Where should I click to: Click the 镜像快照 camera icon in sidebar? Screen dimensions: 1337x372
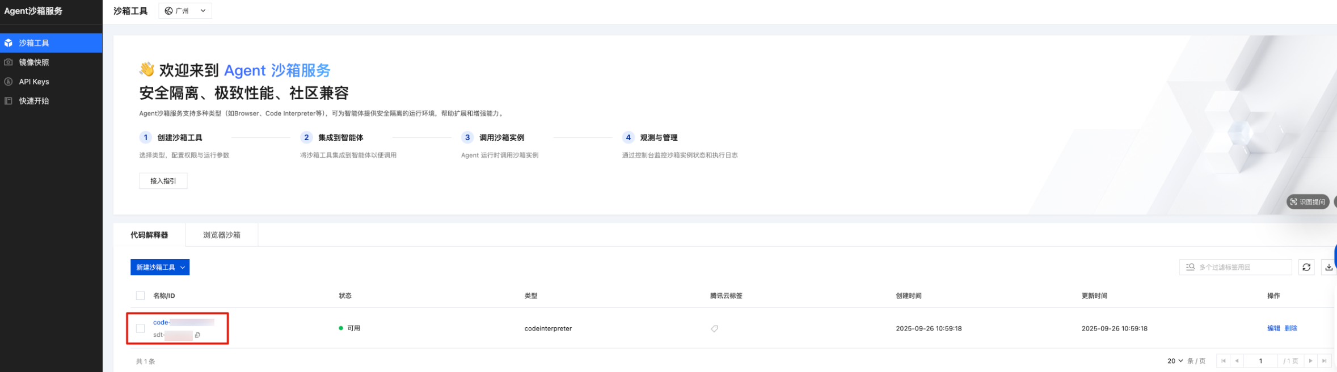tap(9, 62)
